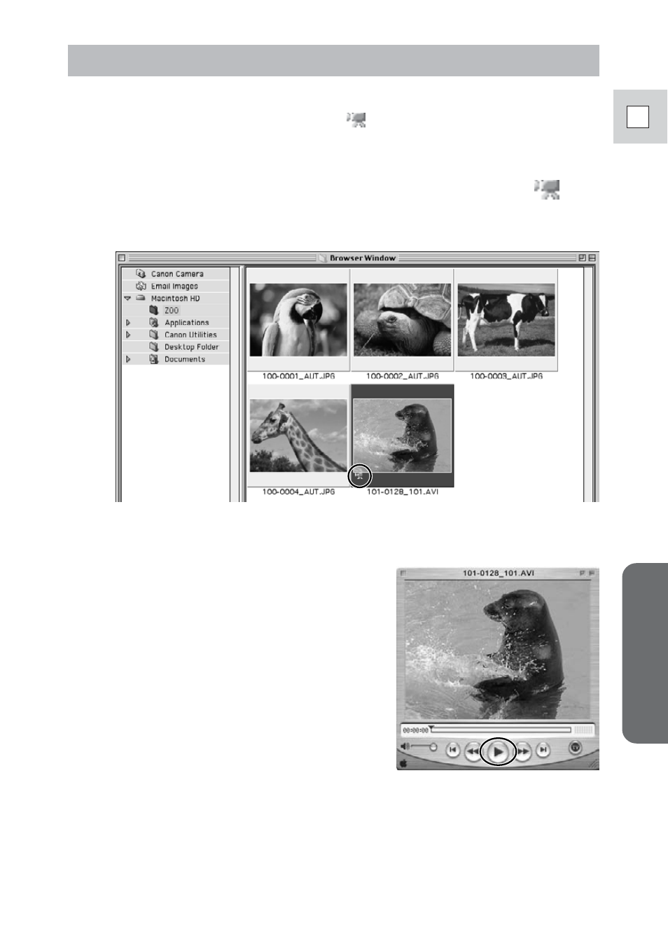Click file name 100-0003_AUT.JPG
668x946 pixels.
coord(506,376)
